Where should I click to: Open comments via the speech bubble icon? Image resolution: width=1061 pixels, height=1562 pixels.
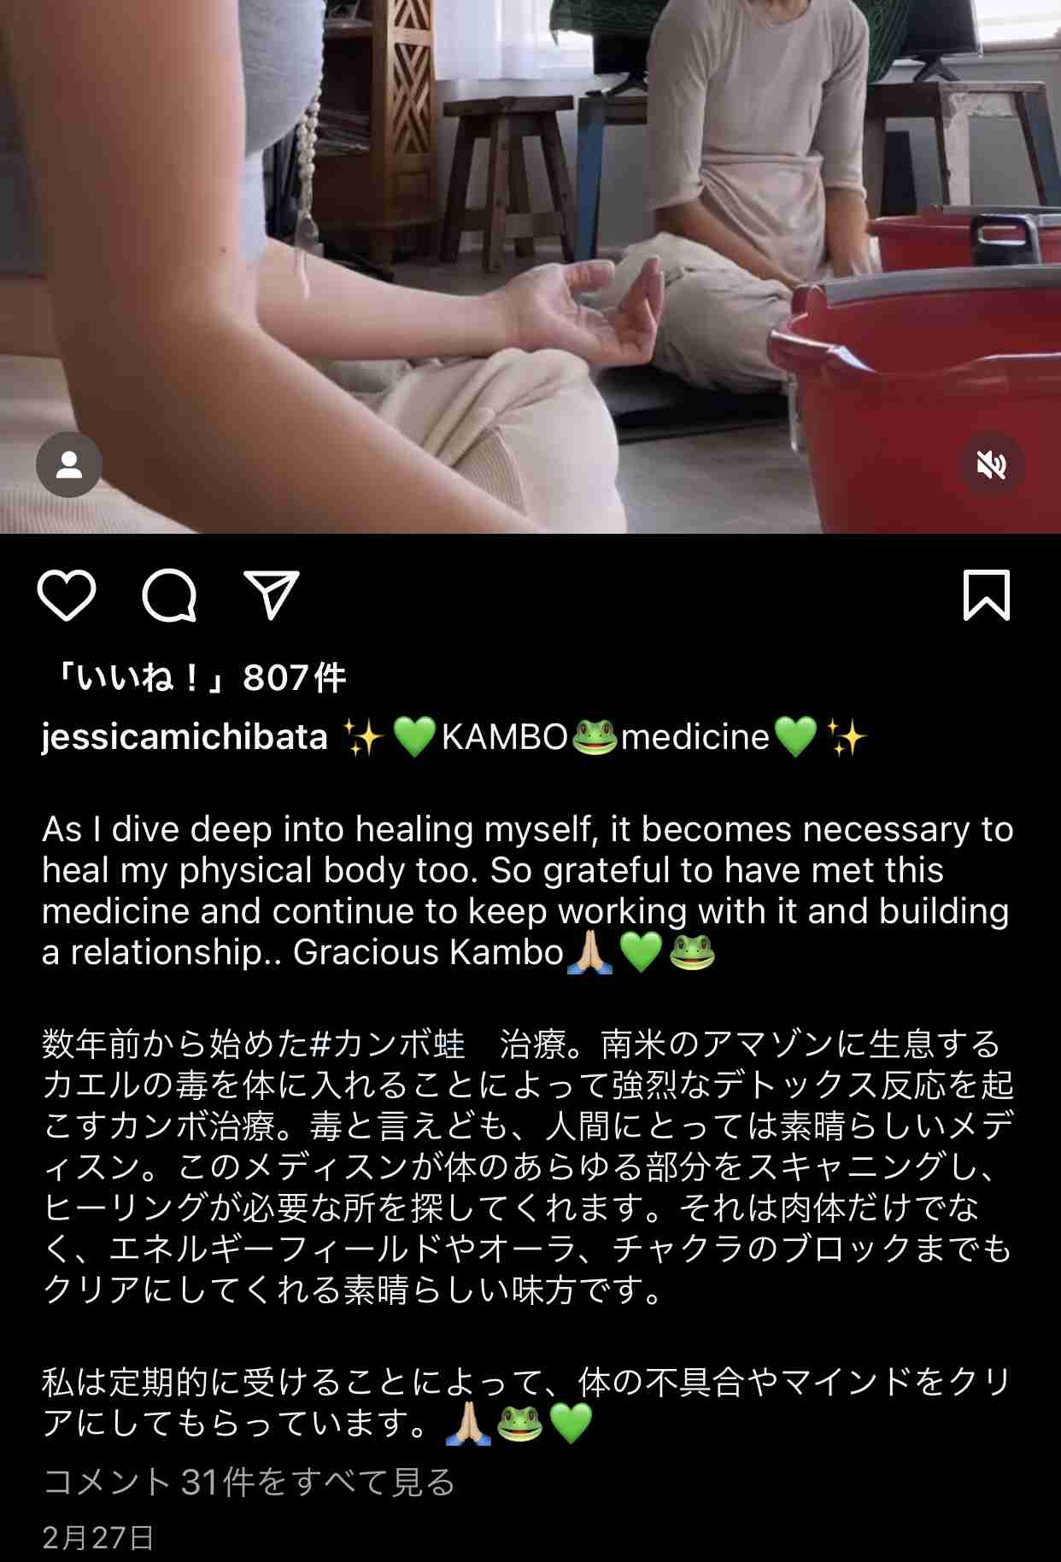[x=169, y=595]
